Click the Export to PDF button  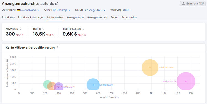[193, 4]
